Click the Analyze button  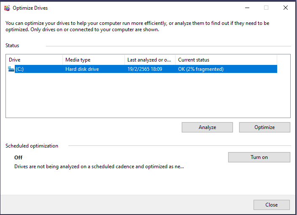[207, 127]
